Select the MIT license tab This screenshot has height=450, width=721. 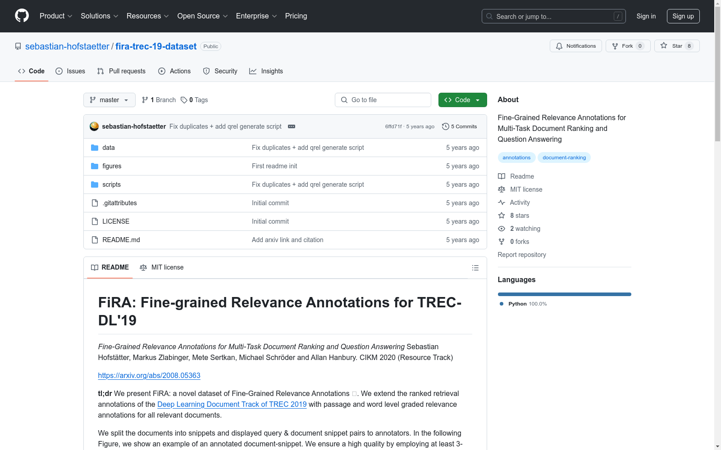[162, 267]
